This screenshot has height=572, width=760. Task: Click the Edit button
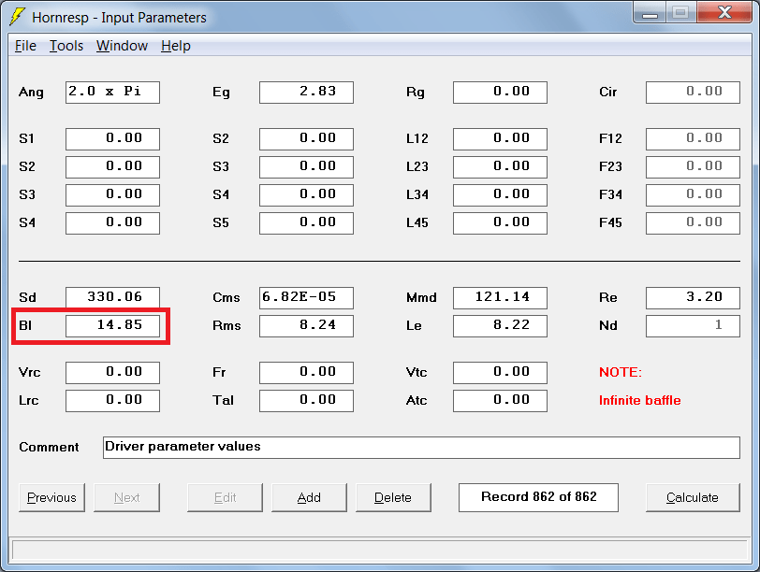[225, 497]
